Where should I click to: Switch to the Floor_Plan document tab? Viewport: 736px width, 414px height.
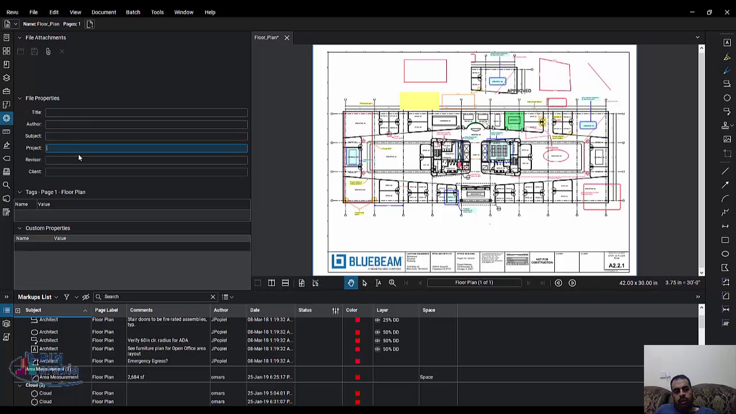click(x=266, y=37)
